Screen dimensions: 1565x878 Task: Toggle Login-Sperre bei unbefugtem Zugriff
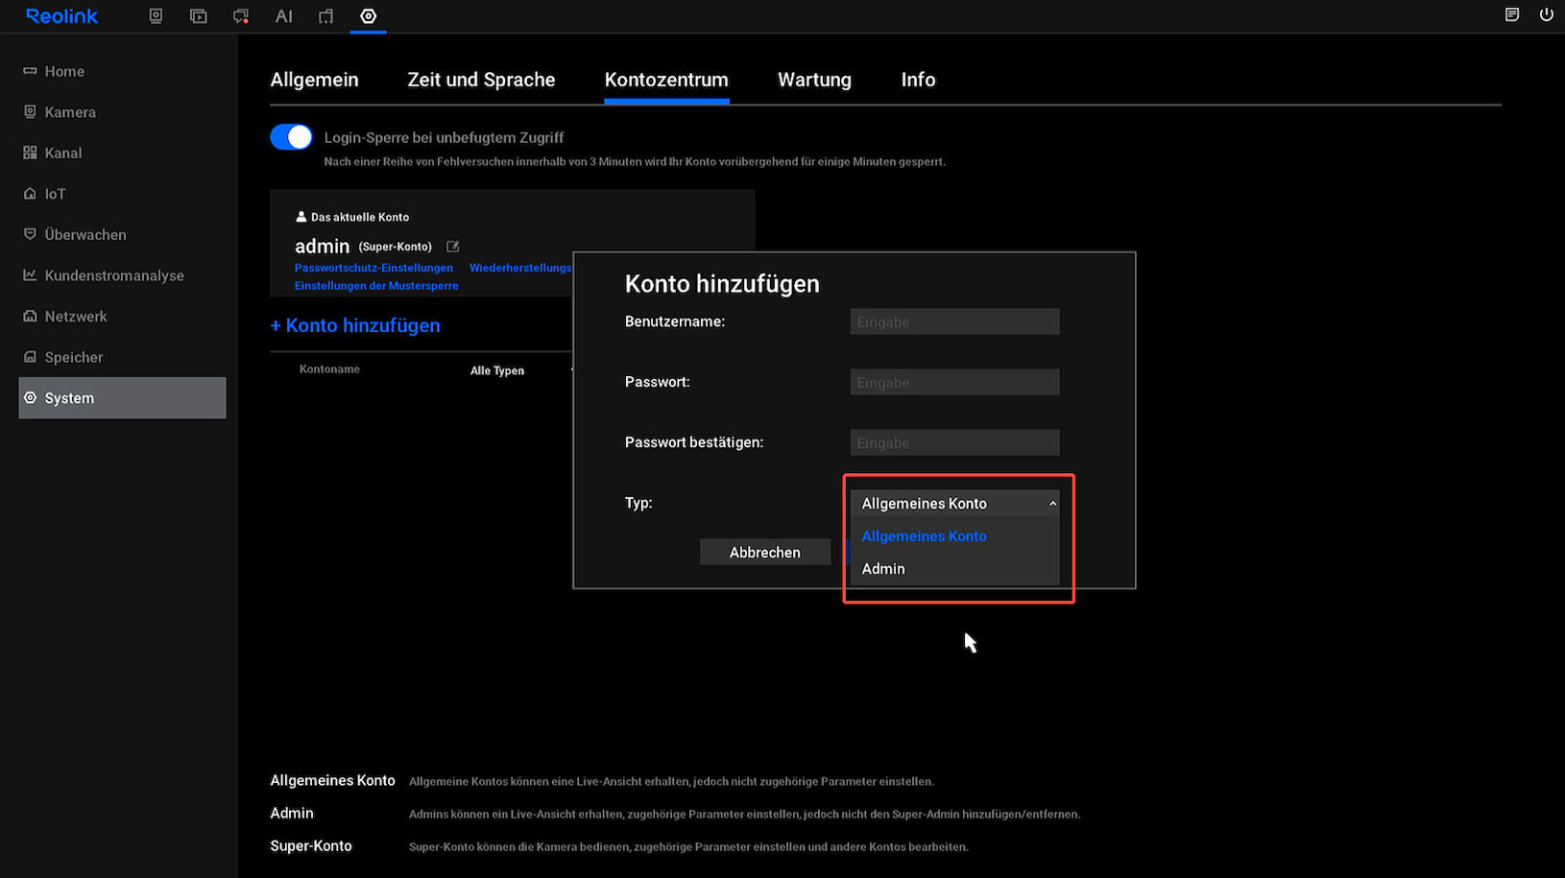pos(291,137)
